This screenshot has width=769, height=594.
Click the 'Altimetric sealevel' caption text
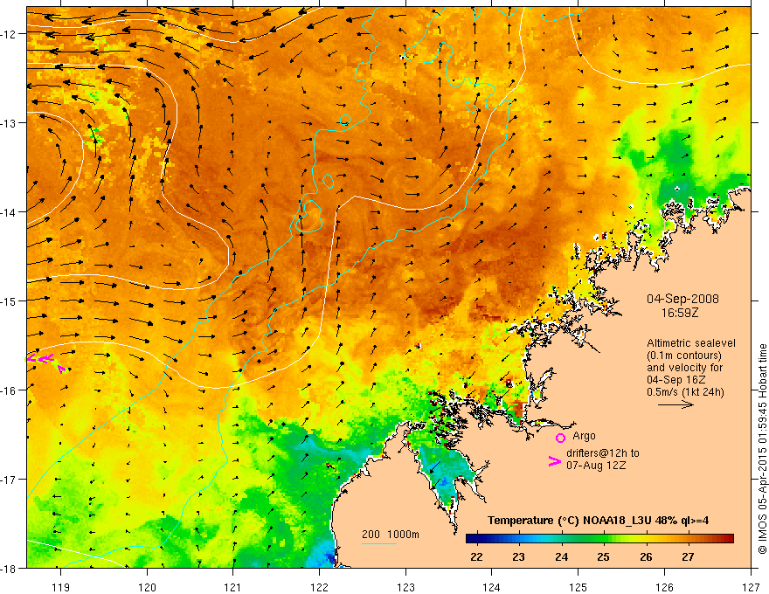pyautogui.click(x=691, y=343)
